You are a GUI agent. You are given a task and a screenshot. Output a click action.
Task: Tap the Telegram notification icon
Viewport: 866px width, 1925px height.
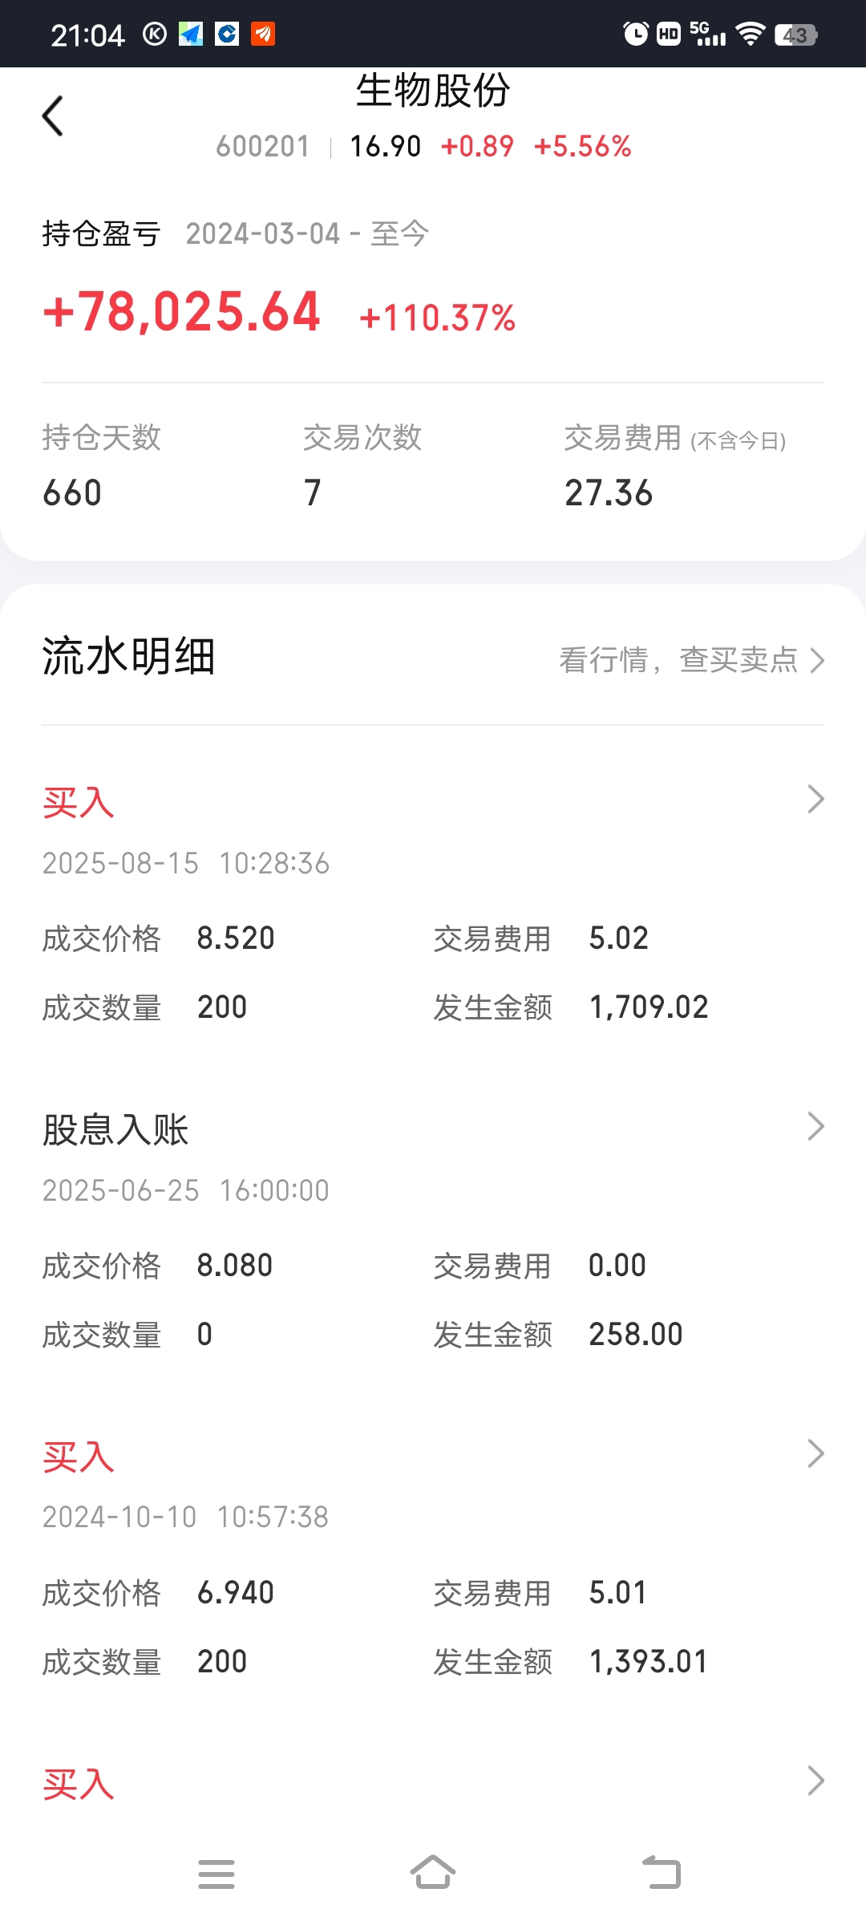coord(191,34)
